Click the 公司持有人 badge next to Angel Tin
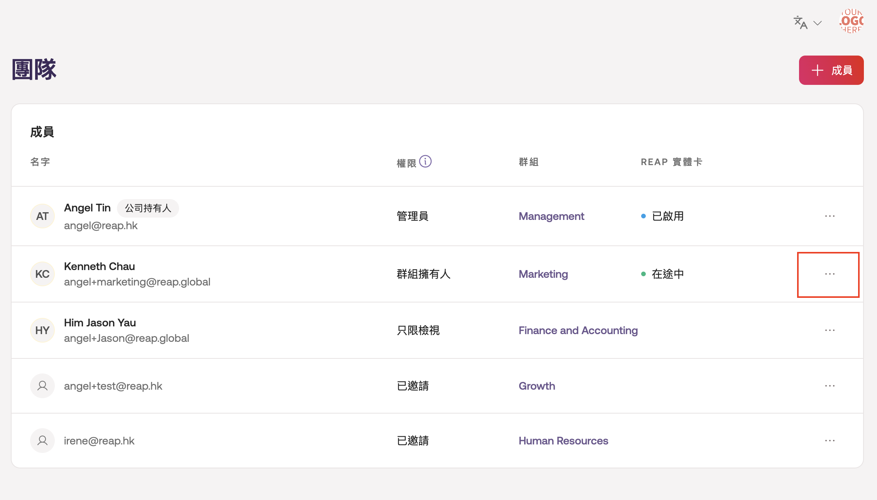Viewport: 877px width, 500px height. click(148, 208)
